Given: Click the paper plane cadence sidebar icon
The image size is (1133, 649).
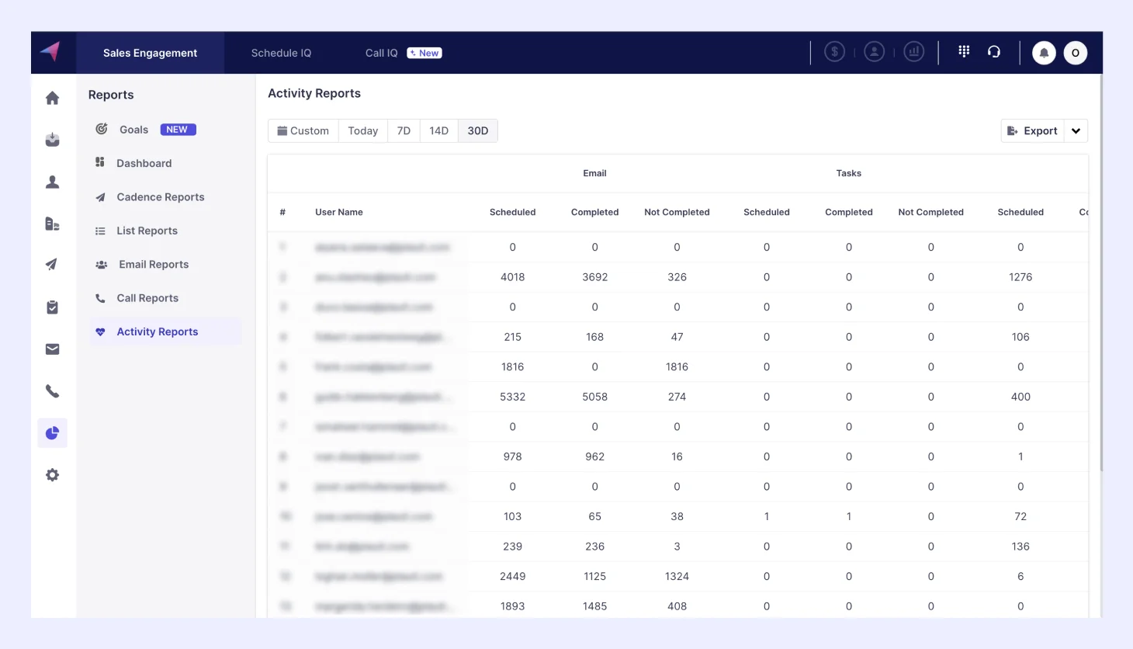Looking at the screenshot, I should (x=52, y=265).
